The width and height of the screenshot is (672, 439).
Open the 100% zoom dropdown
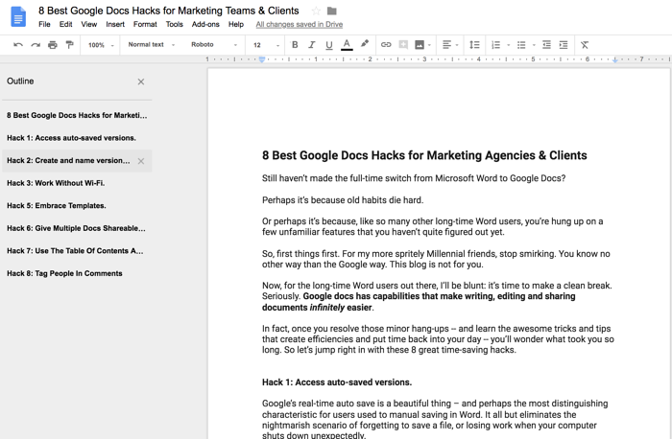101,45
